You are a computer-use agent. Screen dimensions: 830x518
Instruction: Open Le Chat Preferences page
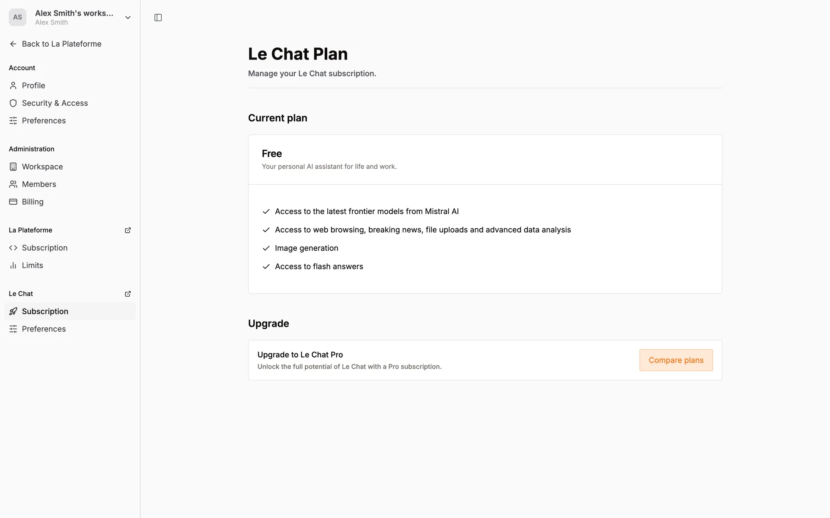pos(44,329)
